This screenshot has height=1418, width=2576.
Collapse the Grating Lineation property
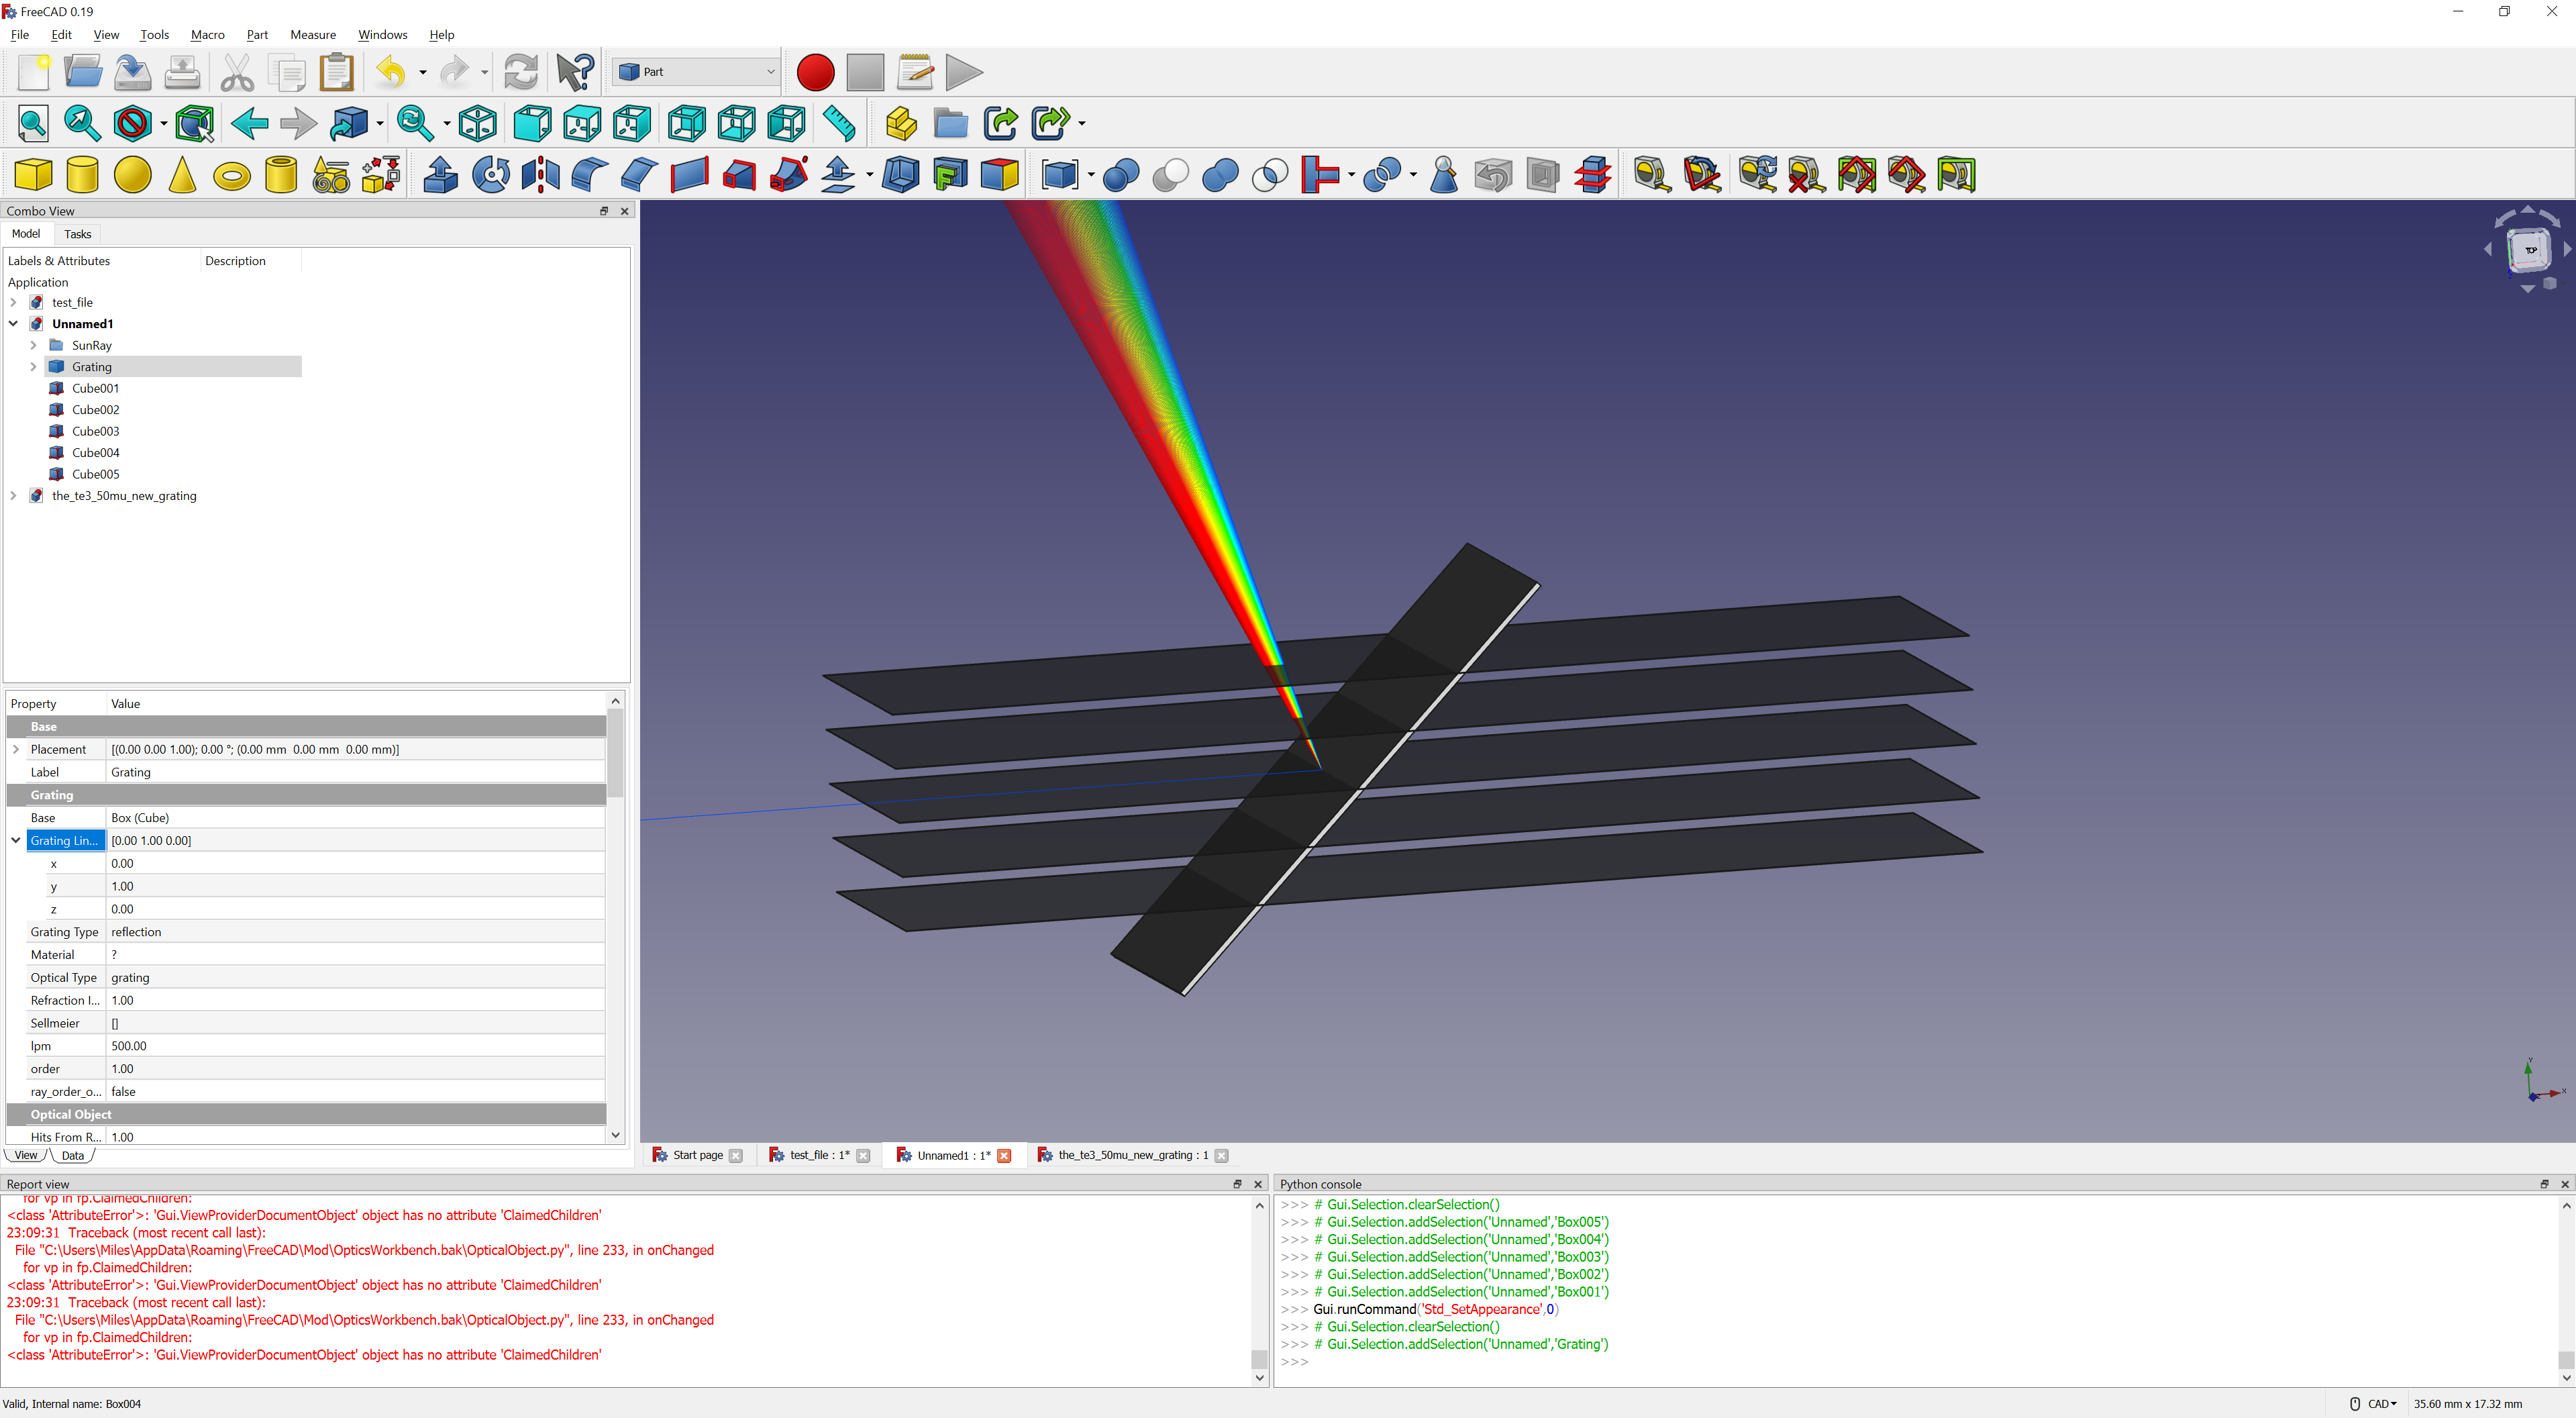point(16,840)
